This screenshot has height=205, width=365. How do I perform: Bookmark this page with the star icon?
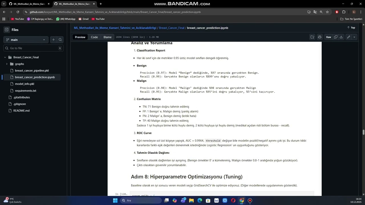point(327,12)
